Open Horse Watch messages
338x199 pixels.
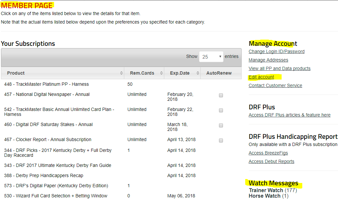[x=268, y=196]
